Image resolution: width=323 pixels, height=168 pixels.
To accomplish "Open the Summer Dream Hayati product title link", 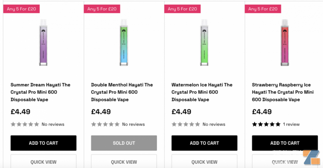I will pos(40,92).
